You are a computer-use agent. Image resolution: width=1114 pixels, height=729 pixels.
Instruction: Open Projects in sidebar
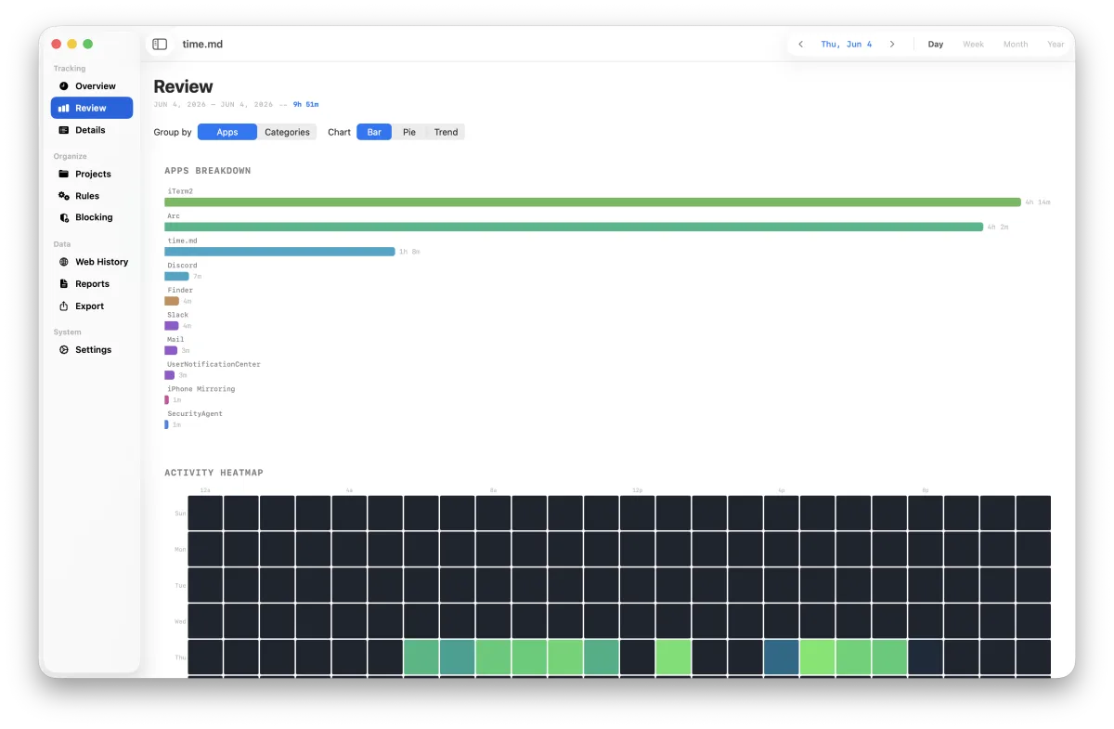pyautogui.click(x=92, y=174)
